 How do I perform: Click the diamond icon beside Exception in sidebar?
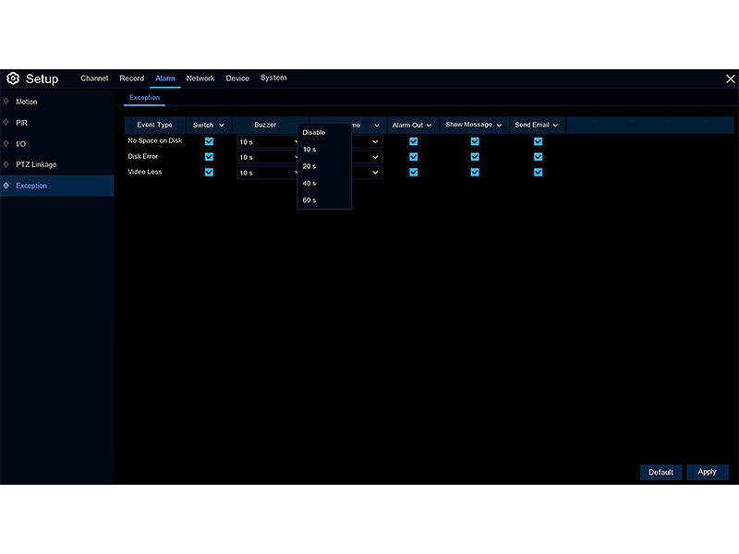point(7,186)
